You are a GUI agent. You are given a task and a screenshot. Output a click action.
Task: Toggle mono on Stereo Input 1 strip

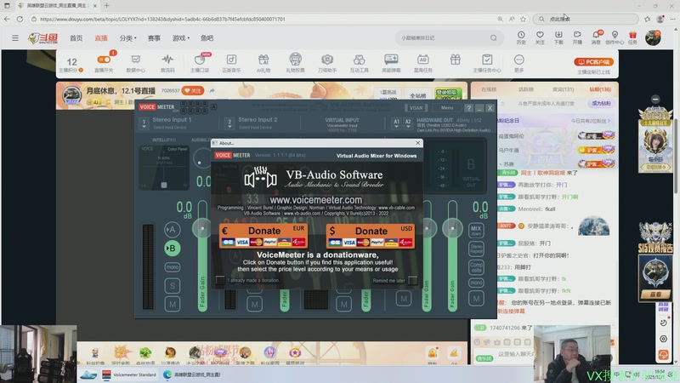point(173,267)
